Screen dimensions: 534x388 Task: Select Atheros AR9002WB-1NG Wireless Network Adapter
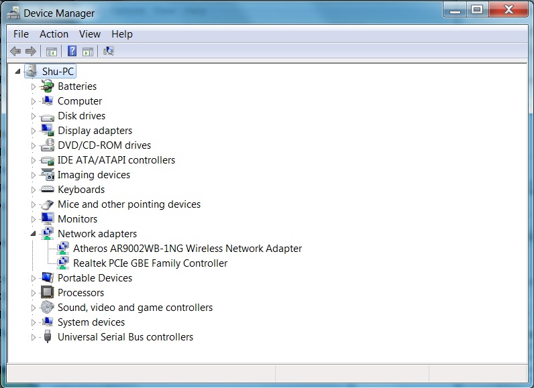coord(187,248)
